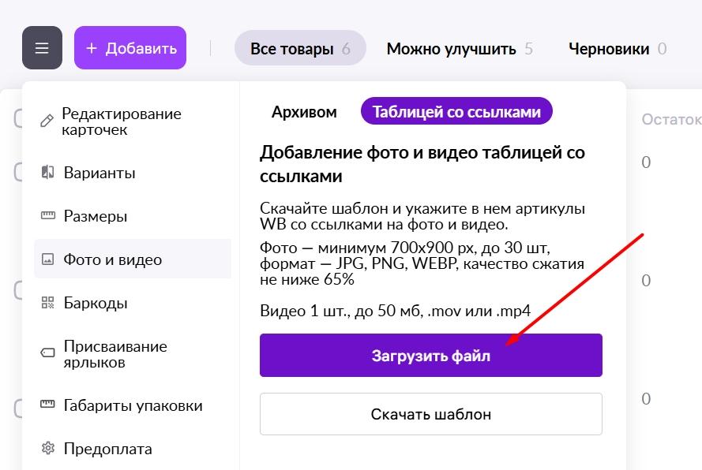Select the Таблицей со ссылками tab
Viewport: 702px width, 470px height.
(456, 112)
